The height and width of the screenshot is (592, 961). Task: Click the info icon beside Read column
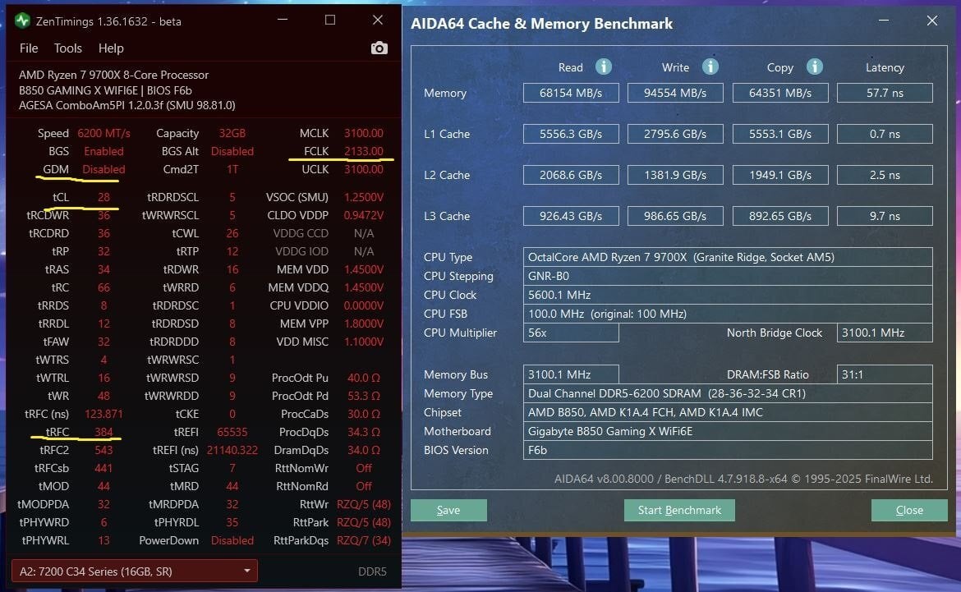[x=603, y=67]
